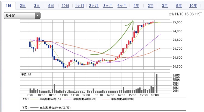Click the 21/11/10 16:08 HKT timestamp
The width and height of the screenshot is (204, 112).
186,14
